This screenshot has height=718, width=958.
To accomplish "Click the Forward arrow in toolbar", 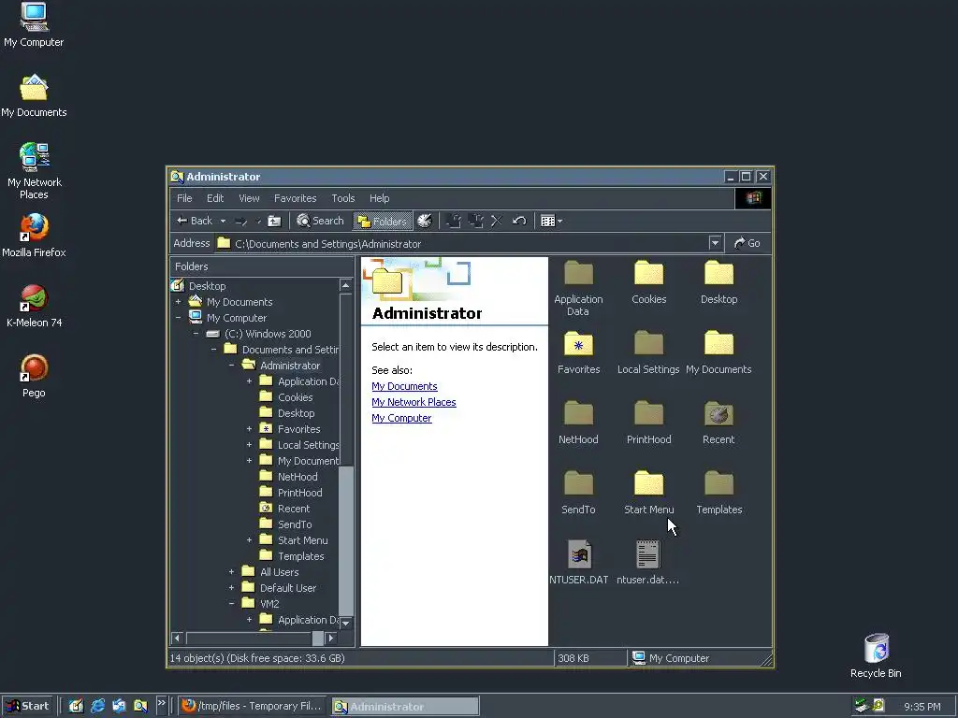I will [241, 221].
